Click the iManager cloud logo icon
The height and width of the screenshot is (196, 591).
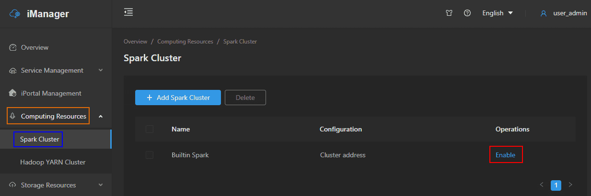(x=15, y=14)
